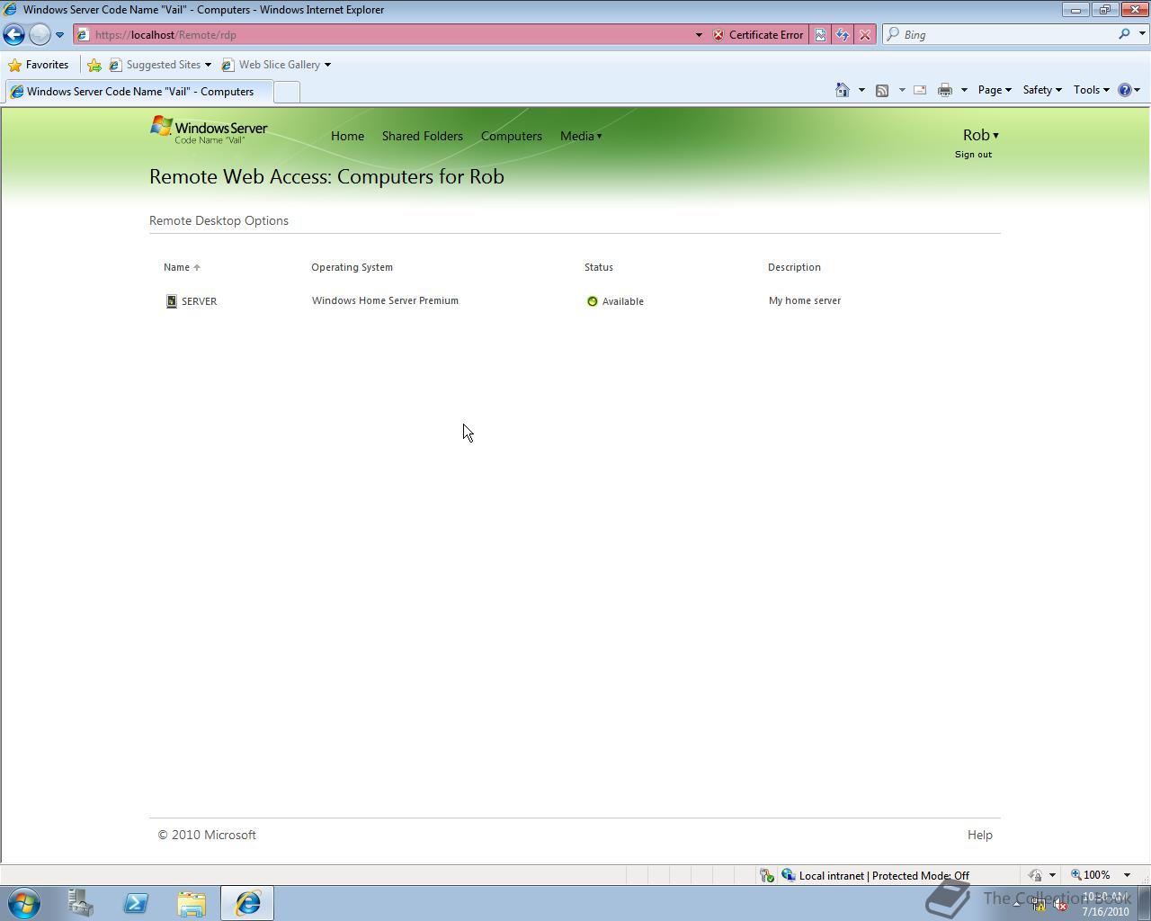The width and height of the screenshot is (1151, 921).
Task: Expand the address bar history dropdown
Action: (699, 35)
